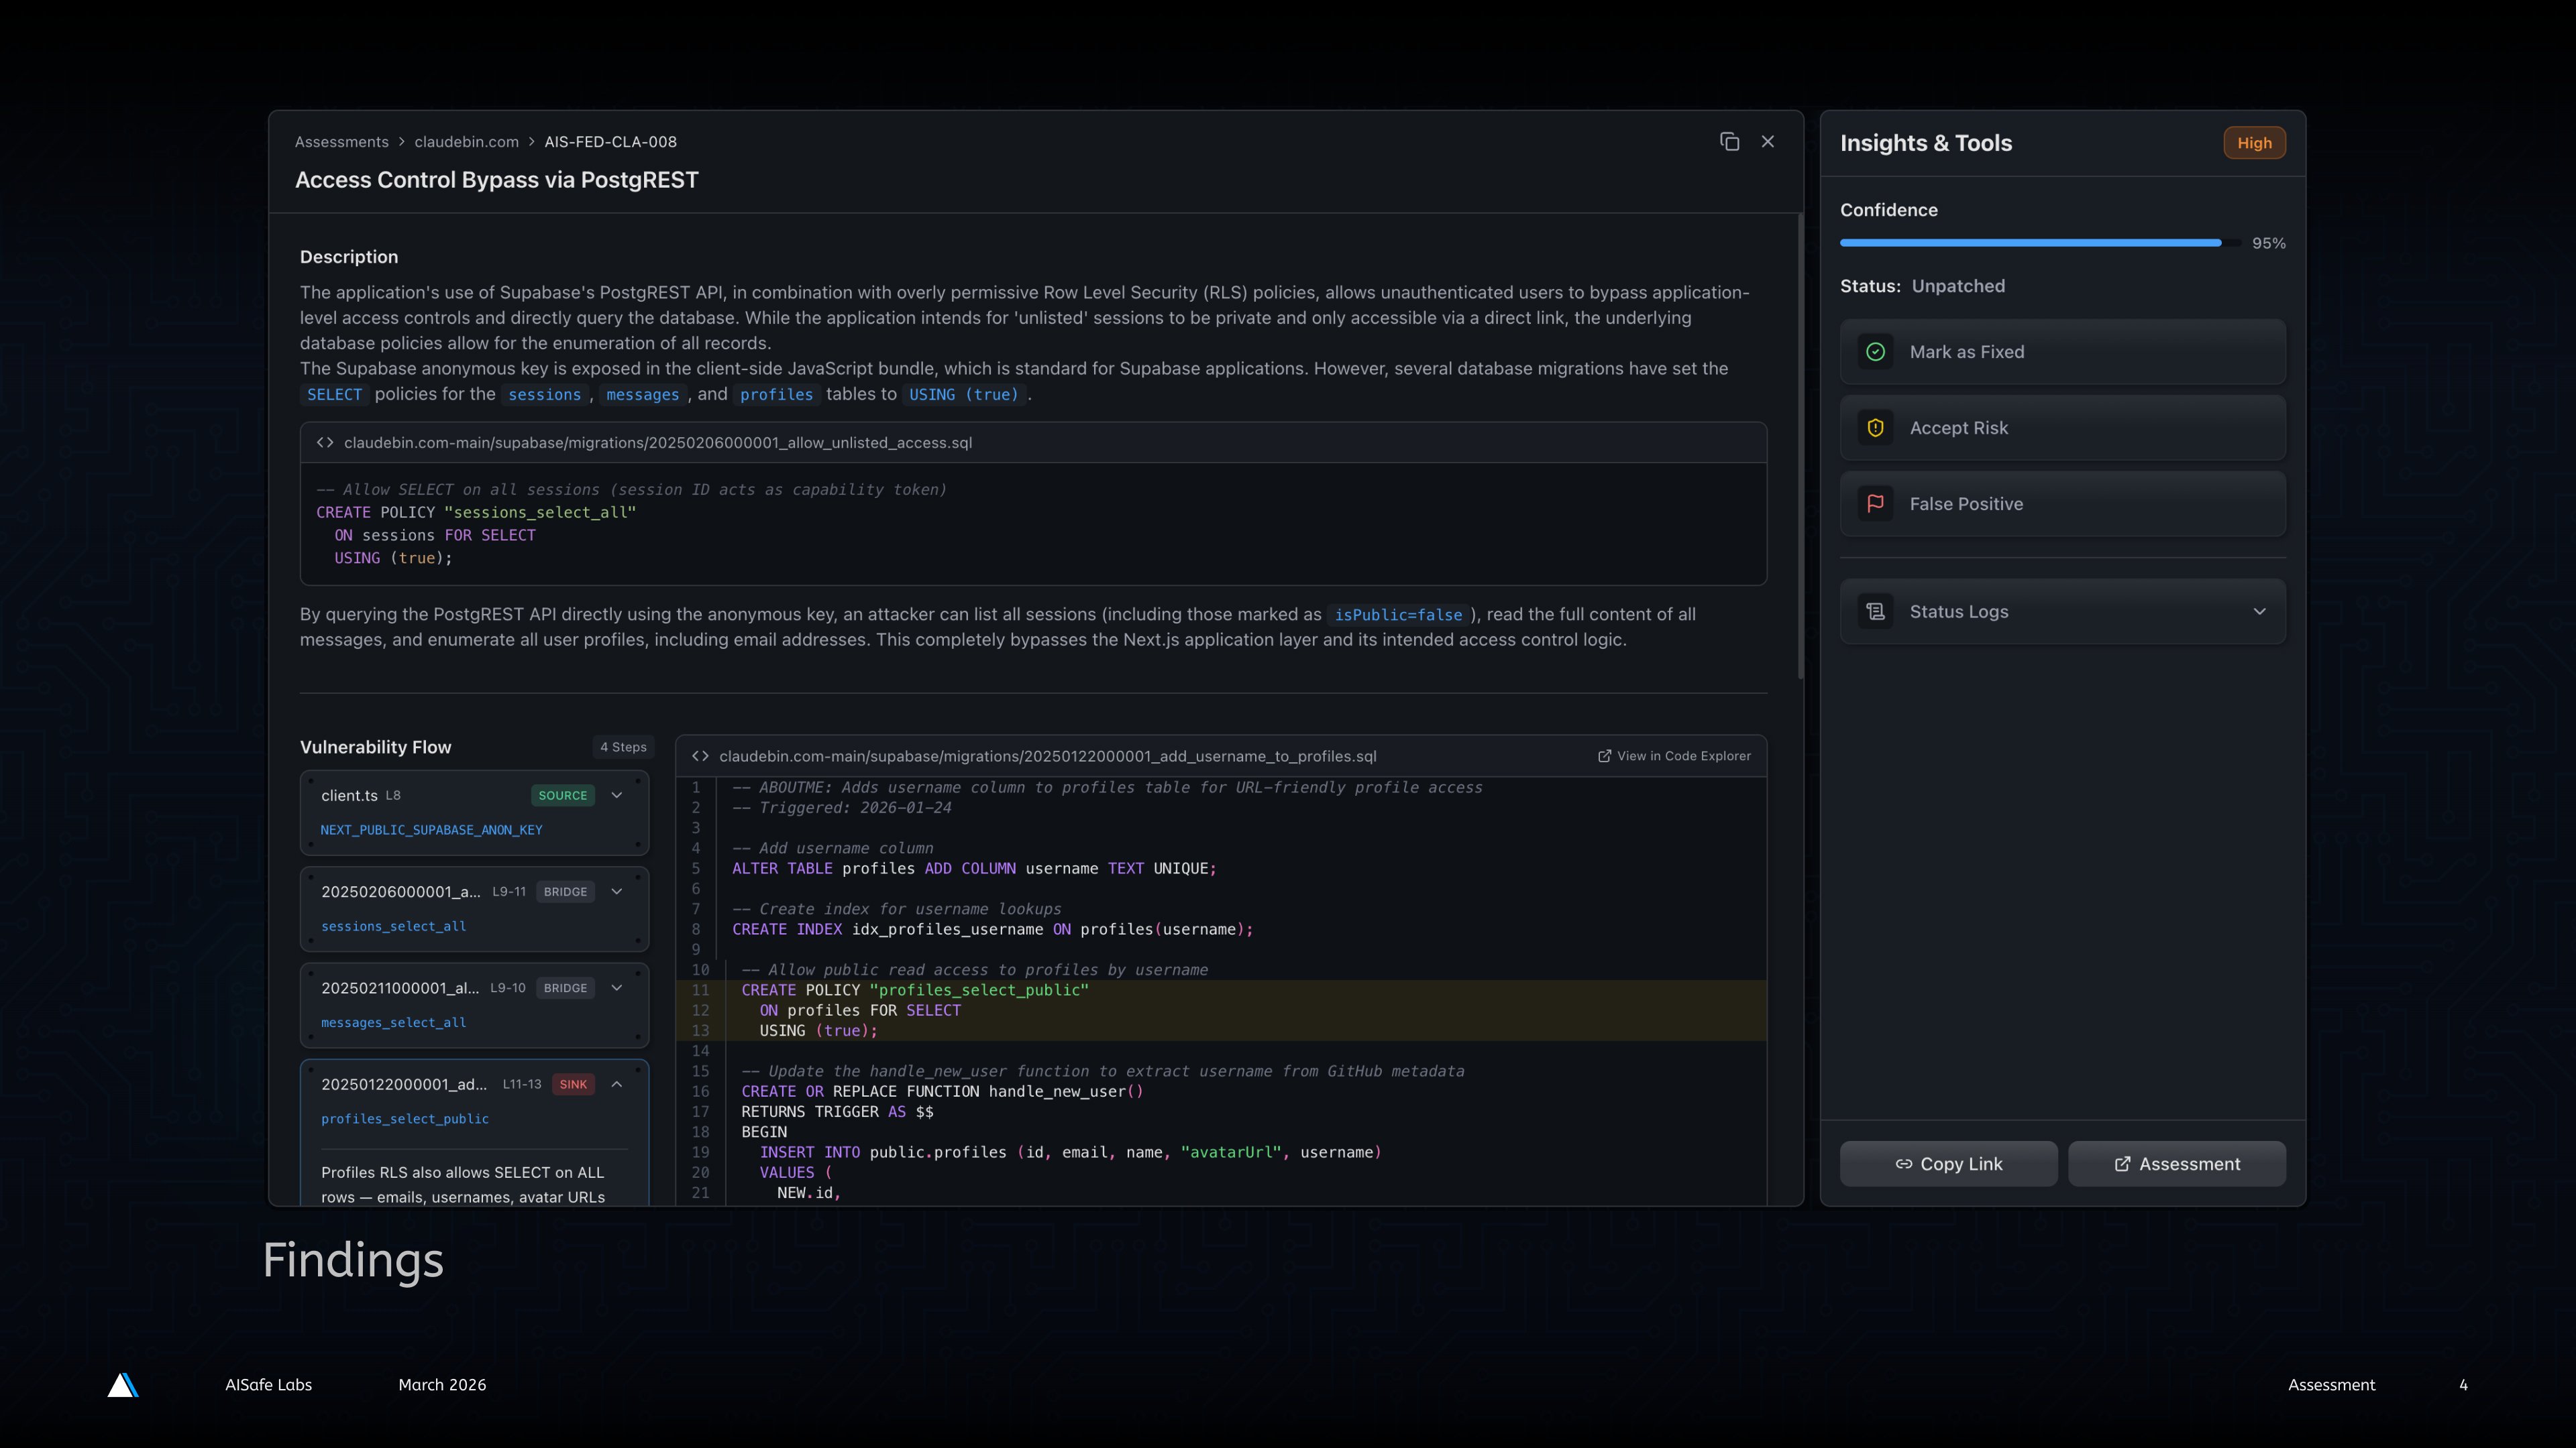This screenshot has height=1448, width=2576.
Task: Click the external-link icon on View in Code Explorer
Action: [x=1604, y=756]
